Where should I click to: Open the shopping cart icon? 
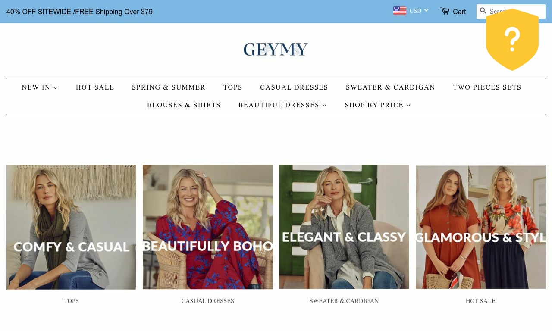pos(445,11)
